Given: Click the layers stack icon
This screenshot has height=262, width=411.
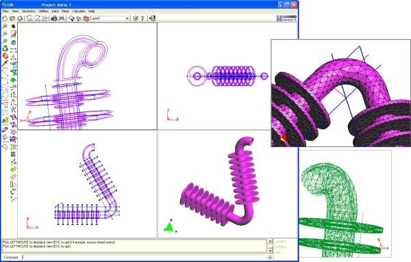Looking at the screenshot, I should (x=86, y=18).
